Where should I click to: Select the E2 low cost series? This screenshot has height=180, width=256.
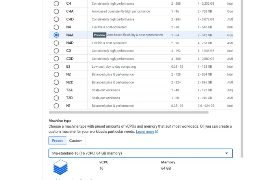pyautogui.click(x=56, y=67)
